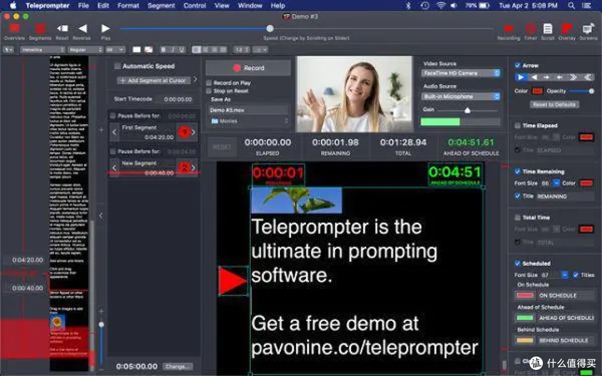Viewport: 602px width, 376px height.
Task: Open the Format menu
Action: click(128, 6)
